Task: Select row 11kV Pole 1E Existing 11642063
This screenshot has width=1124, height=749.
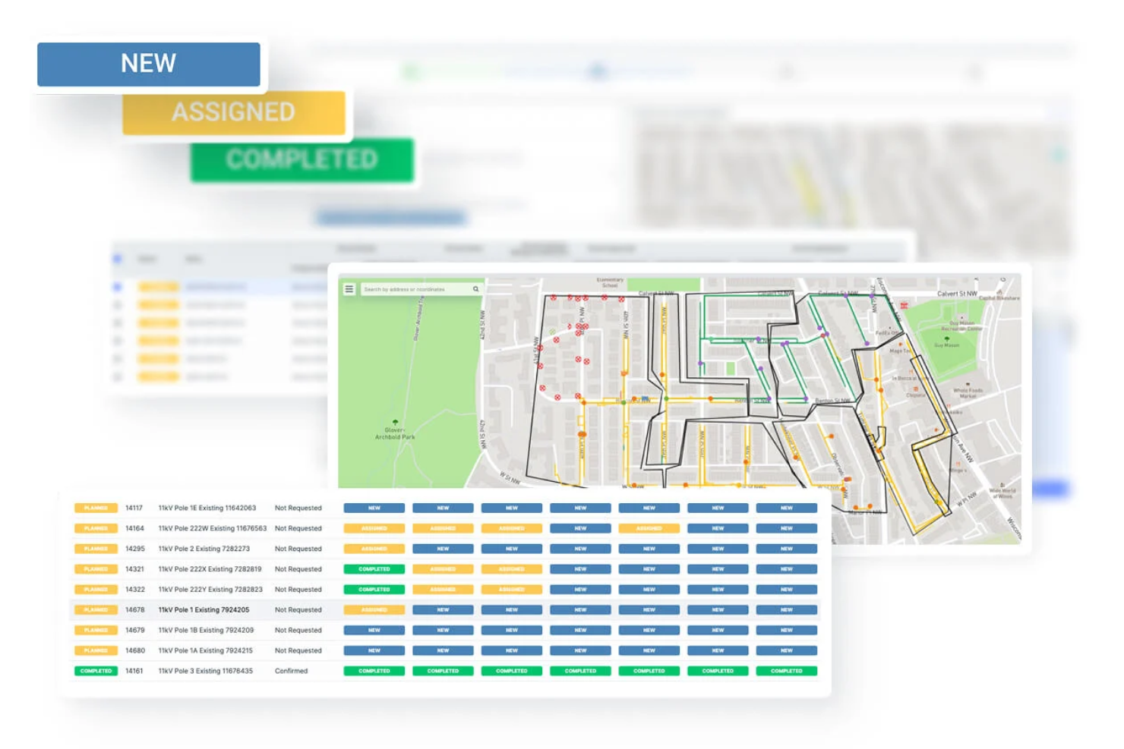Action: click(207, 508)
